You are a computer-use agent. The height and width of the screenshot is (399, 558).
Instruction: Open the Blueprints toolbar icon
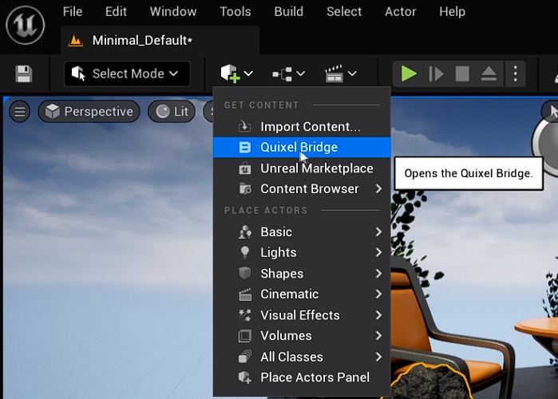tap(283, 74)
